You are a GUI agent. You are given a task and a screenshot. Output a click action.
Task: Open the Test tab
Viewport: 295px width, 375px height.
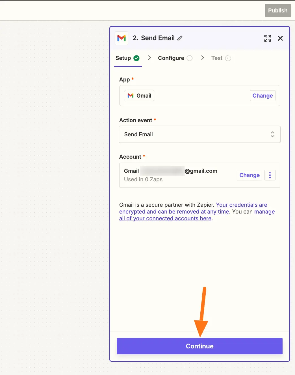click(x=217, y=58)
